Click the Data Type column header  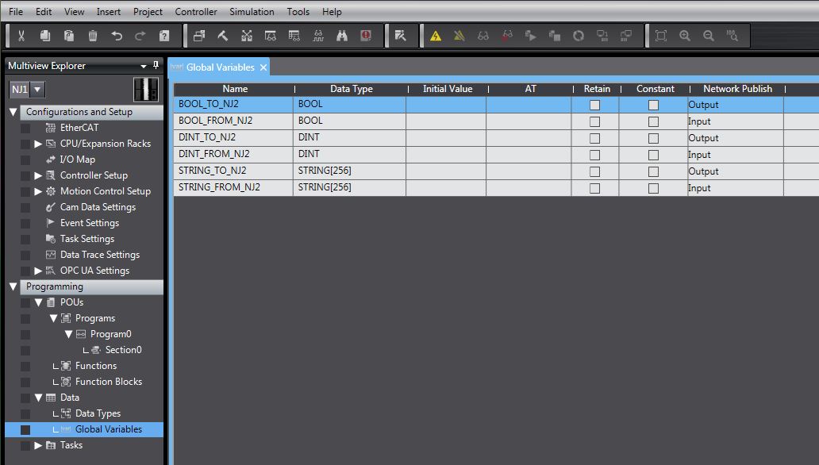[x=352, y=89]
